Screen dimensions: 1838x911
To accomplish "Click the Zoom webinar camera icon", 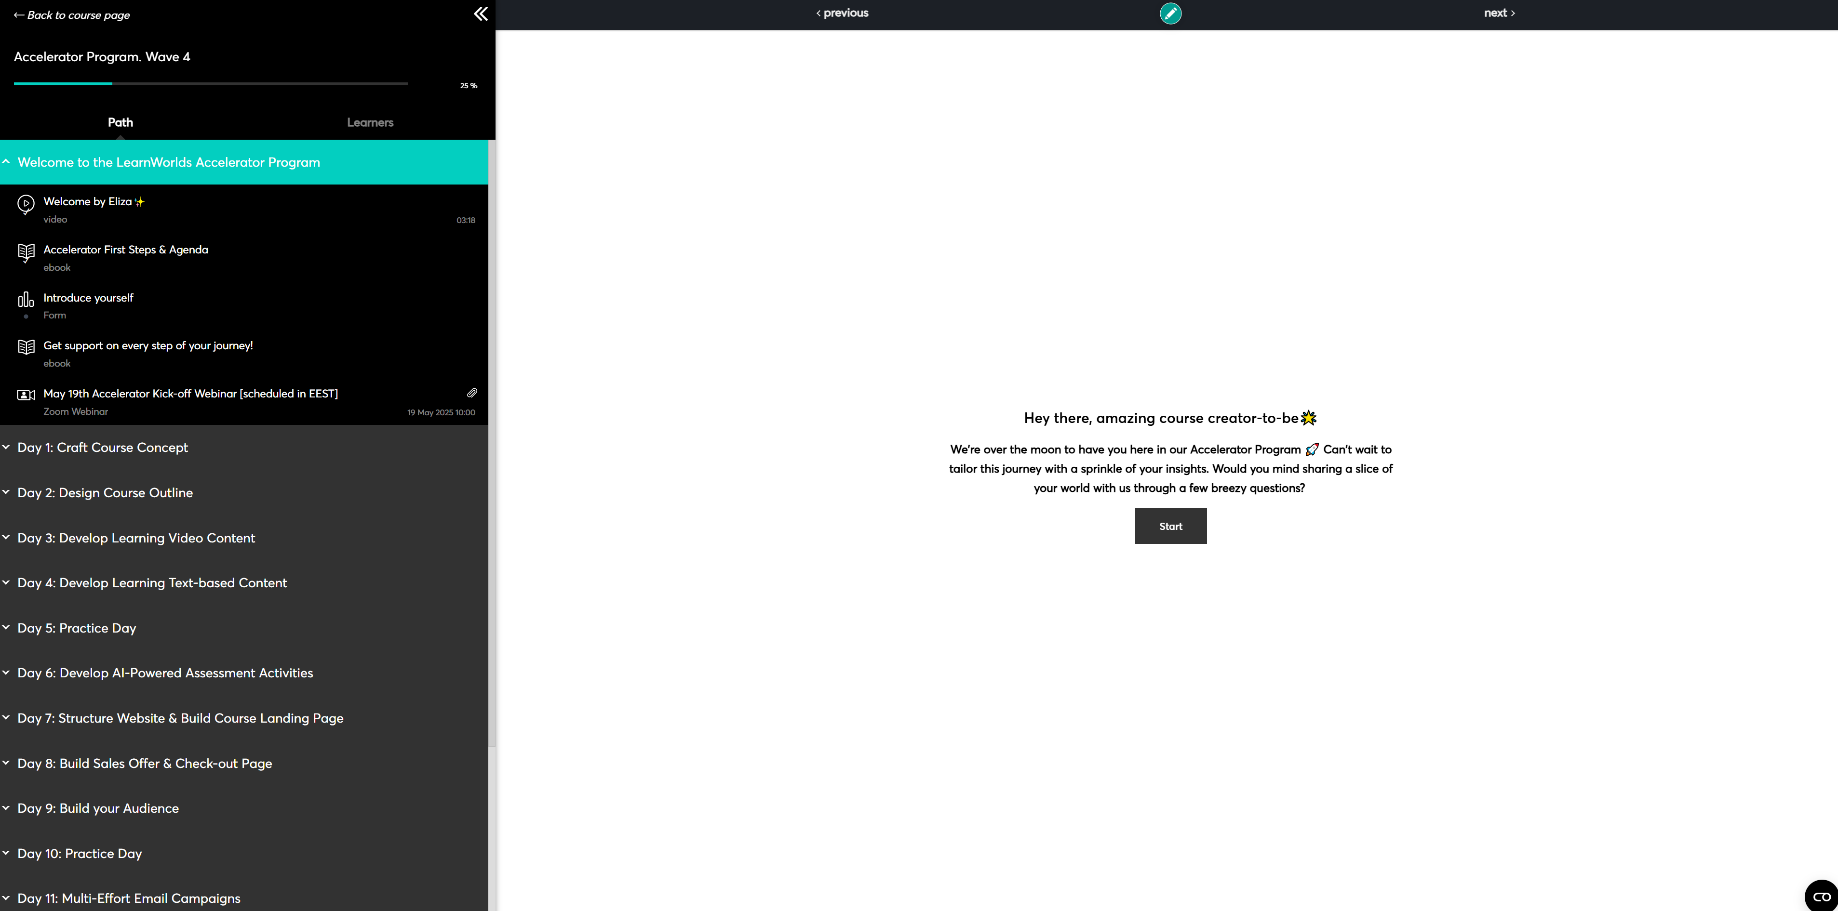I will click(x=26, y=395).
